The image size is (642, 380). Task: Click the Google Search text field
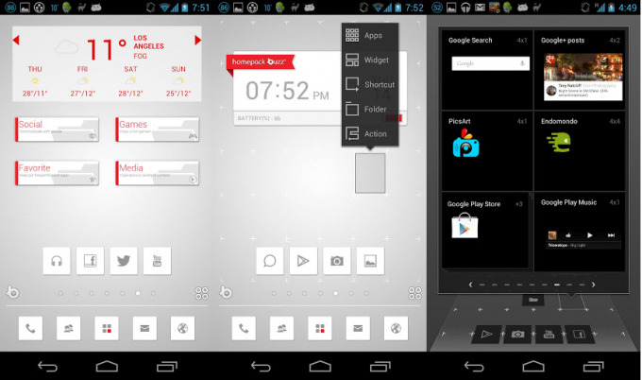point(481,63)
